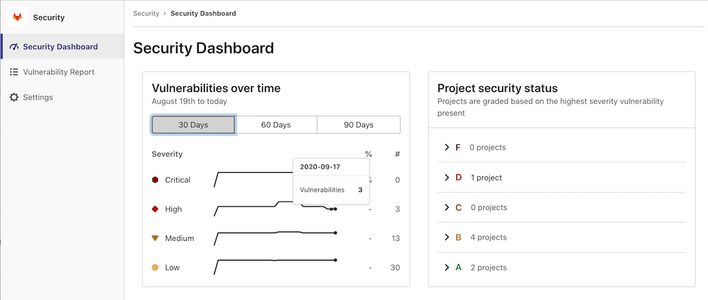Click the High severity diamond icon

(x=155, y=209)
